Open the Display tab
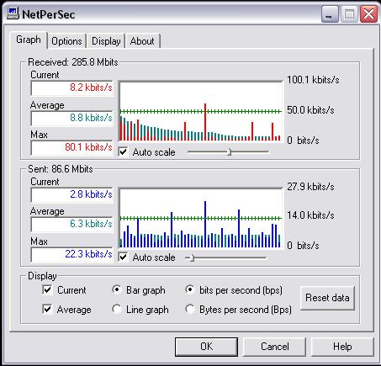Viewport: 381px width, 366px height. [x=106, y=41]
